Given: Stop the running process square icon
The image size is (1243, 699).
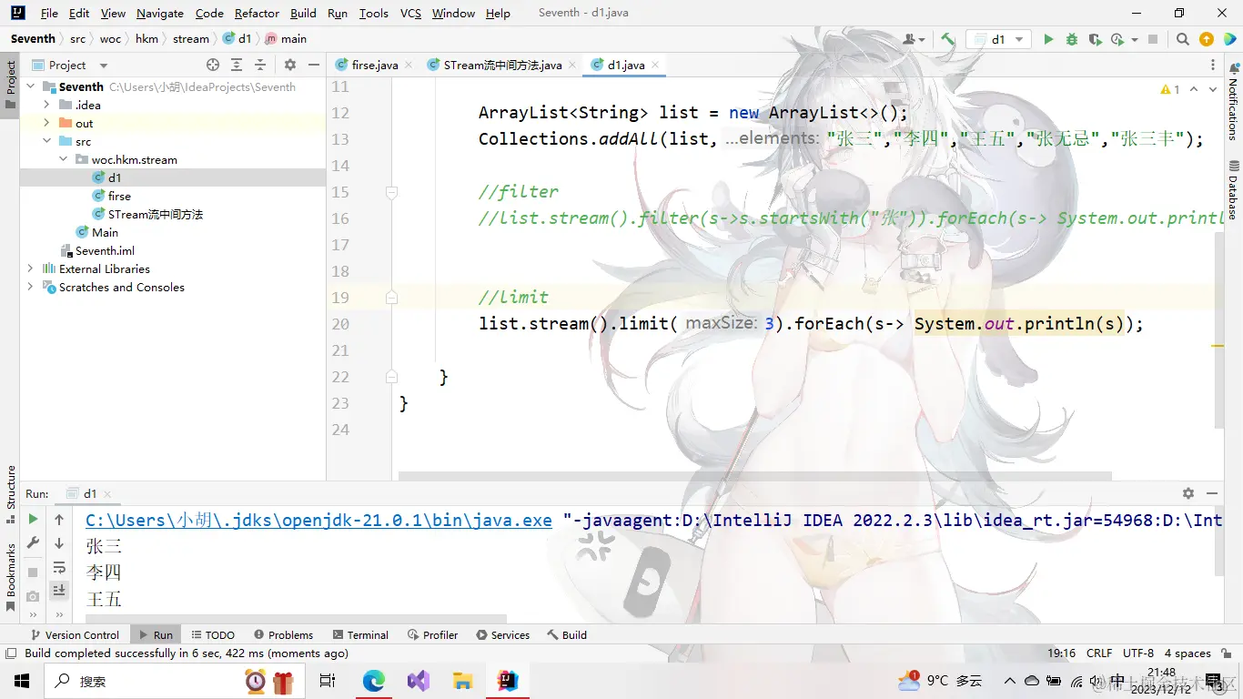Looking at the screenshot, I should 1153,39.
